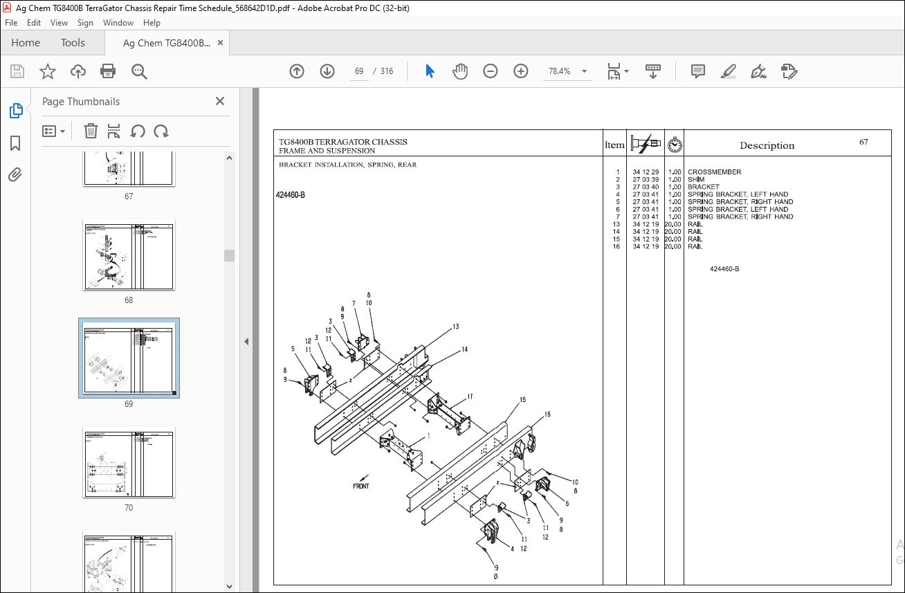The height and width of the screenshot is (593, 905).
Task: Choose the arrow selection tool
Action: [x=430, y=71]
